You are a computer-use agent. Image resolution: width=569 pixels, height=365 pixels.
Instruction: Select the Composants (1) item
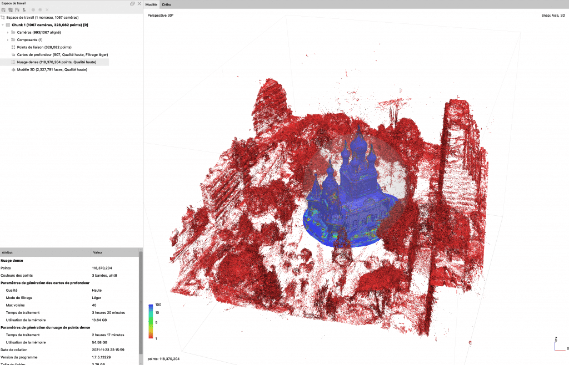[30, 40]
